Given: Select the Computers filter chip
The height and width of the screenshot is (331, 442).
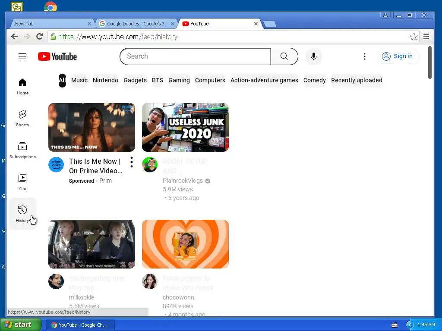Looking at the screenshot, I should pos(210,80).
